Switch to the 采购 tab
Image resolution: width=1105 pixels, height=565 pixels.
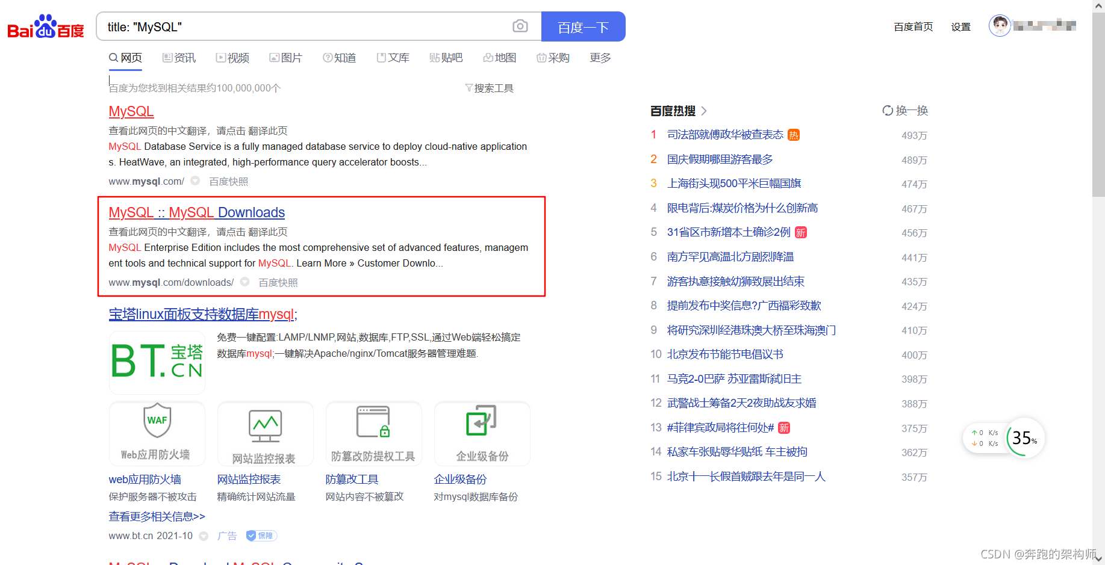pyautogui.click(x=553, y=58)
